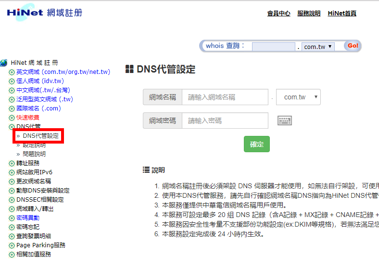Open the 設定說明 submenu item

[34, 145]
